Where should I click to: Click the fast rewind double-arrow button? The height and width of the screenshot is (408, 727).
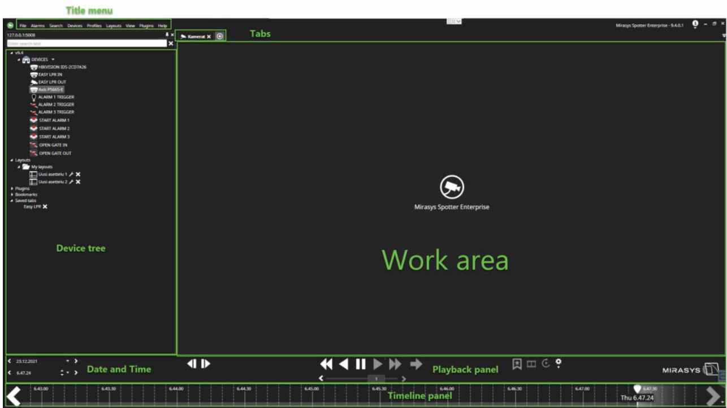pos(326,365)
